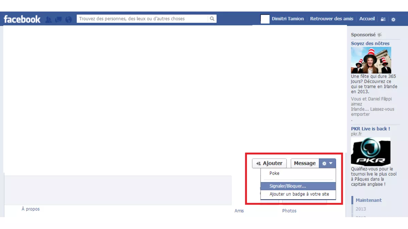Select Poke from the dropdown menu

point(274,173)
